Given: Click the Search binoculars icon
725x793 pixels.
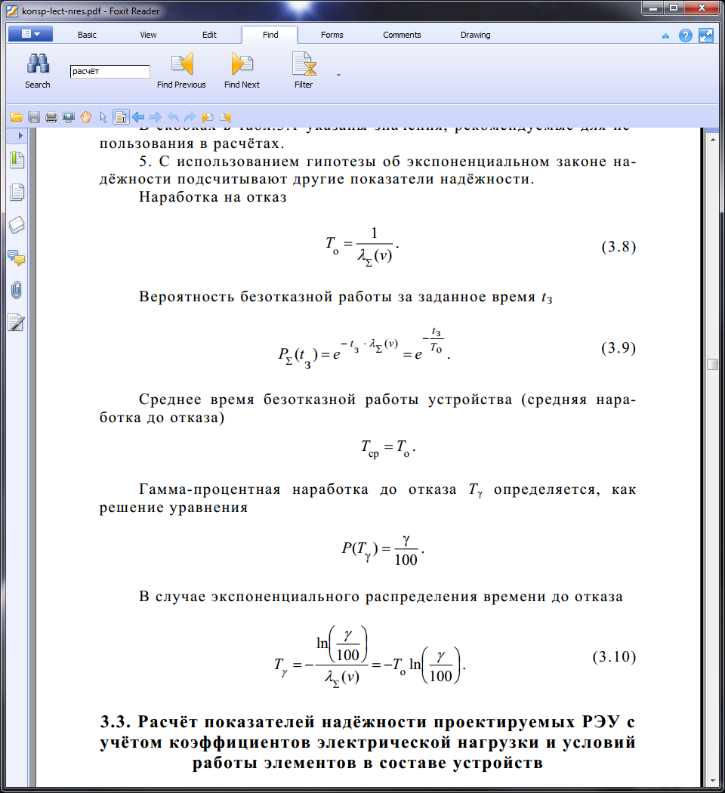Looking at the screenshot, I should (38, 64).
